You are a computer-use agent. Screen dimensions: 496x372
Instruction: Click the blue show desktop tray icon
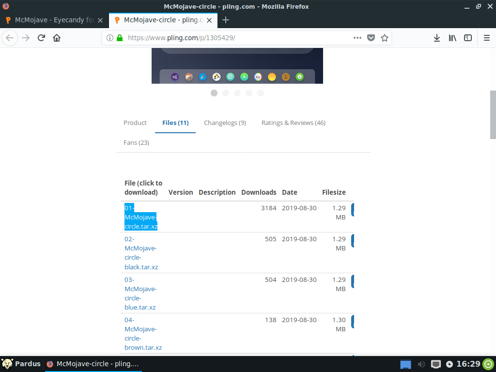[405, 364]
